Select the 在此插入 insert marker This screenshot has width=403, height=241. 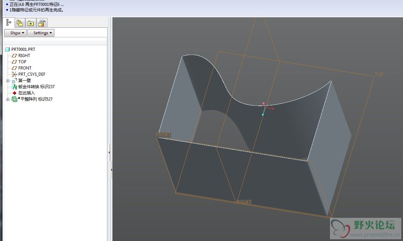tap(26, 93)
